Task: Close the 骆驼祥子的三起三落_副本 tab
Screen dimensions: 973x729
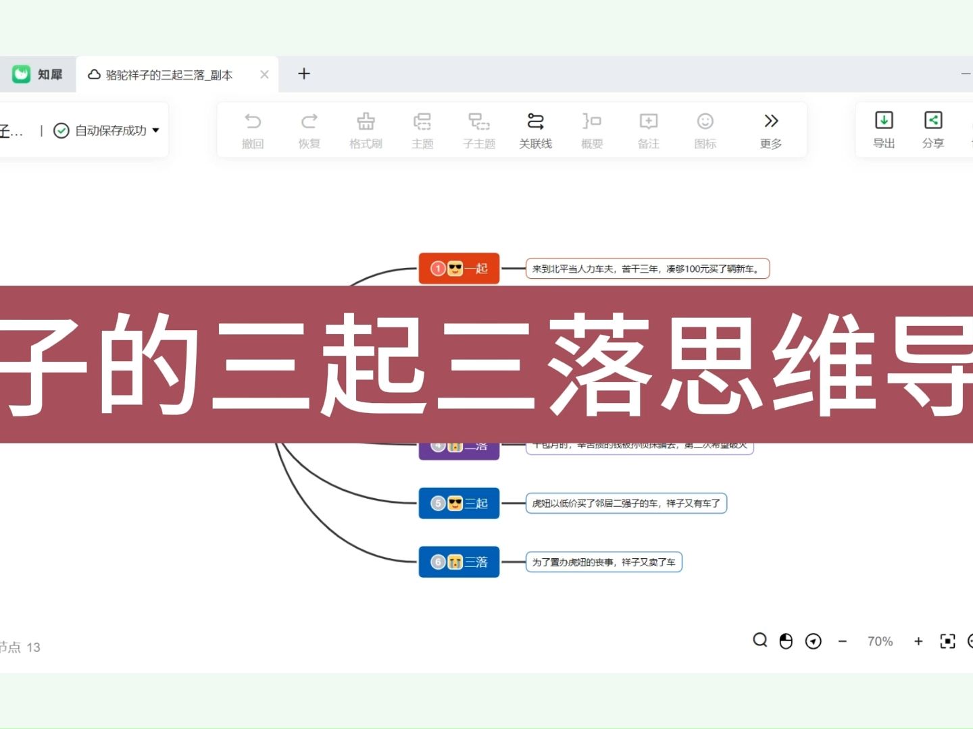Action: point(264,75)
